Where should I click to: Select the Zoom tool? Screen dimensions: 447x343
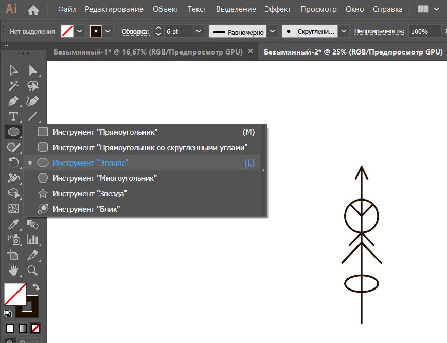pyautogui.click(x=32, y=270)
